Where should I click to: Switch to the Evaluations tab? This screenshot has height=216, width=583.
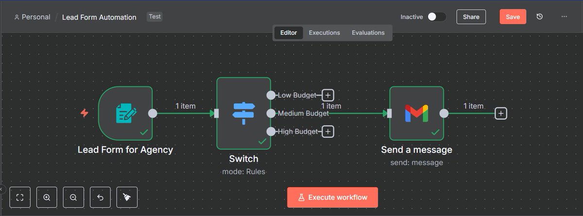pyautogui.click(x=368, y=33)
